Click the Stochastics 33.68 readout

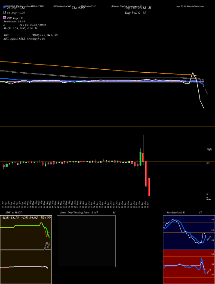coord(14,22)
